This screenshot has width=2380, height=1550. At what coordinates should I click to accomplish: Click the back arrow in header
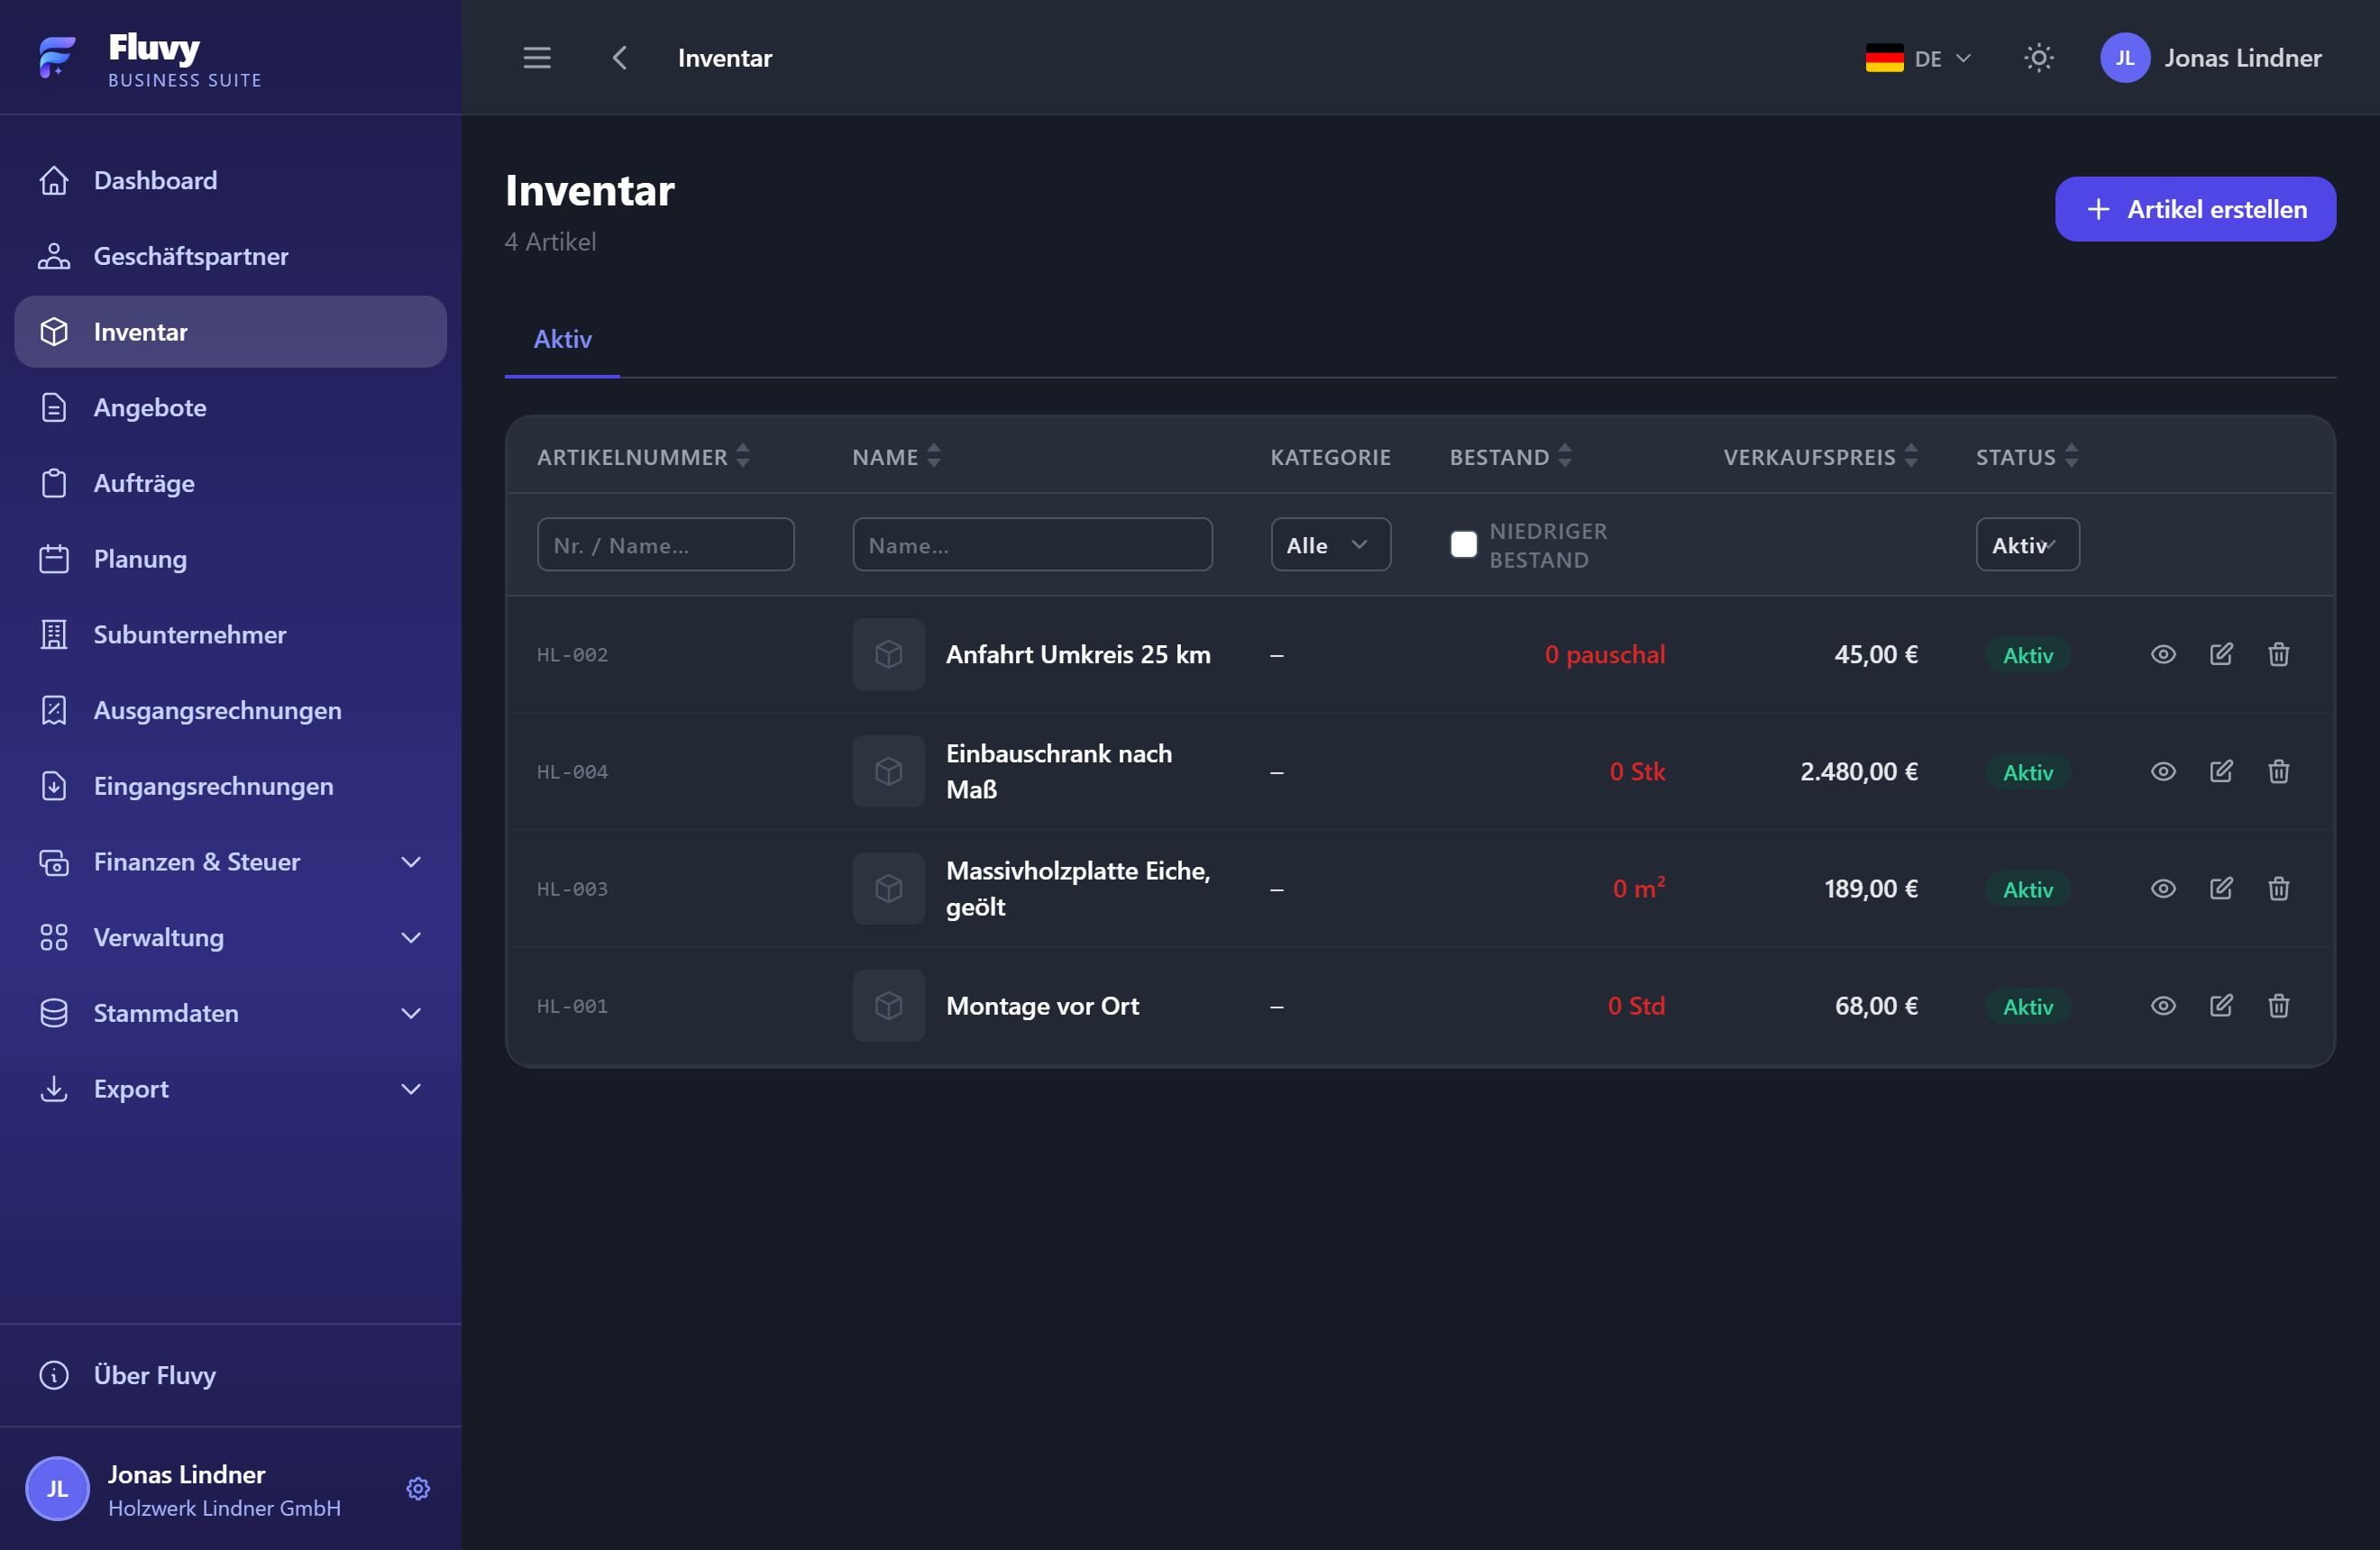pyautogui.click(x=620, y=58)
